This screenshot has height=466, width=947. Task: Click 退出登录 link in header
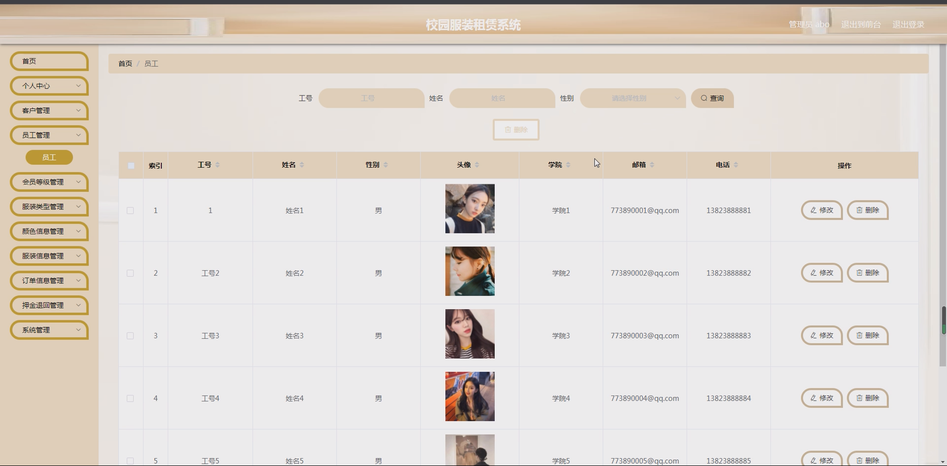click(x=908, y=24)
